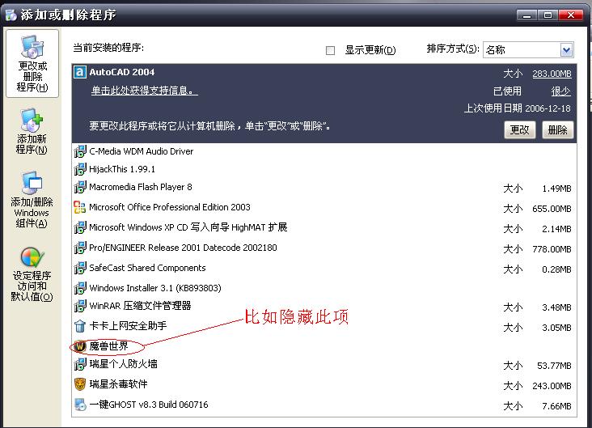Click the AutoCAD 2004 title text
Viewport: 592px width, 428px height.
point(122,72)
